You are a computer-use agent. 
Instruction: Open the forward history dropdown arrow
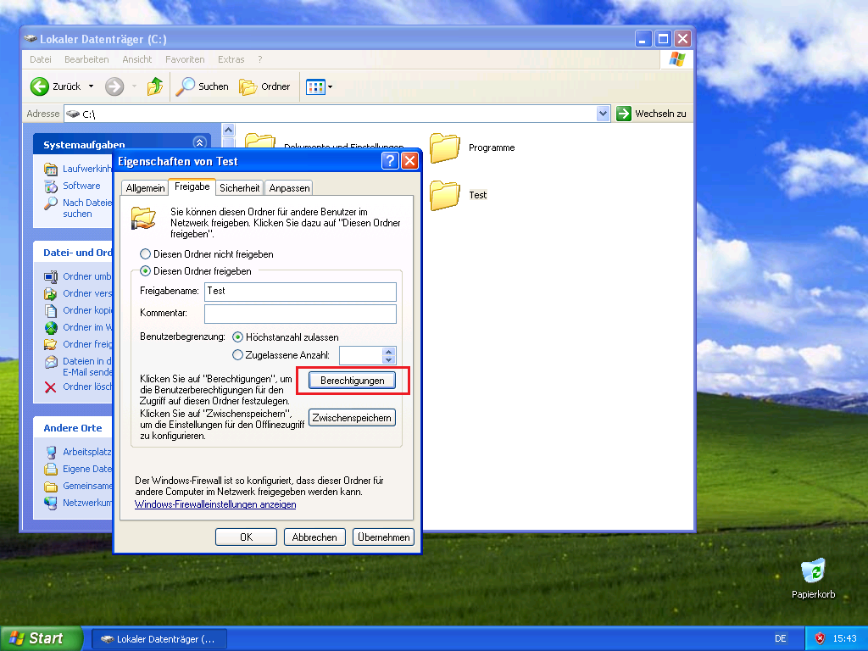[x=134, y=86]
